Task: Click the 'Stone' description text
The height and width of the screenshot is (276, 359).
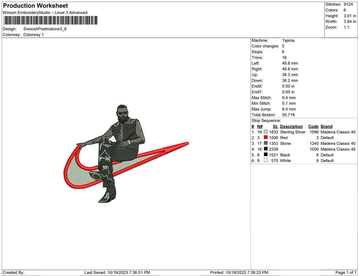Action: [285, 143]
